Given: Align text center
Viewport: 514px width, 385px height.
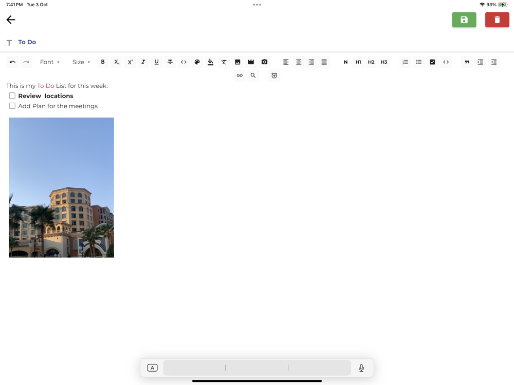Looking at the screenshot, I should [299, 62].
